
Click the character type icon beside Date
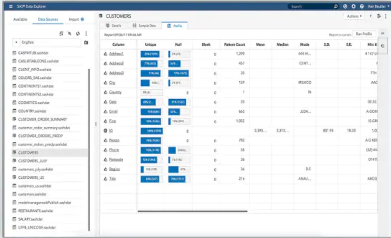click(x=105, y=102)
